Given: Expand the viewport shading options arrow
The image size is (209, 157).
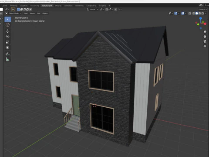Looking at the screenshot, I should pos(206,13).
